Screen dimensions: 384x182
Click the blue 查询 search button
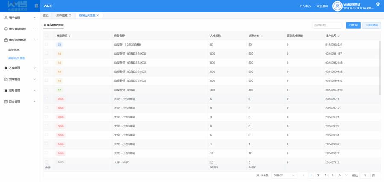click(353, 25)
